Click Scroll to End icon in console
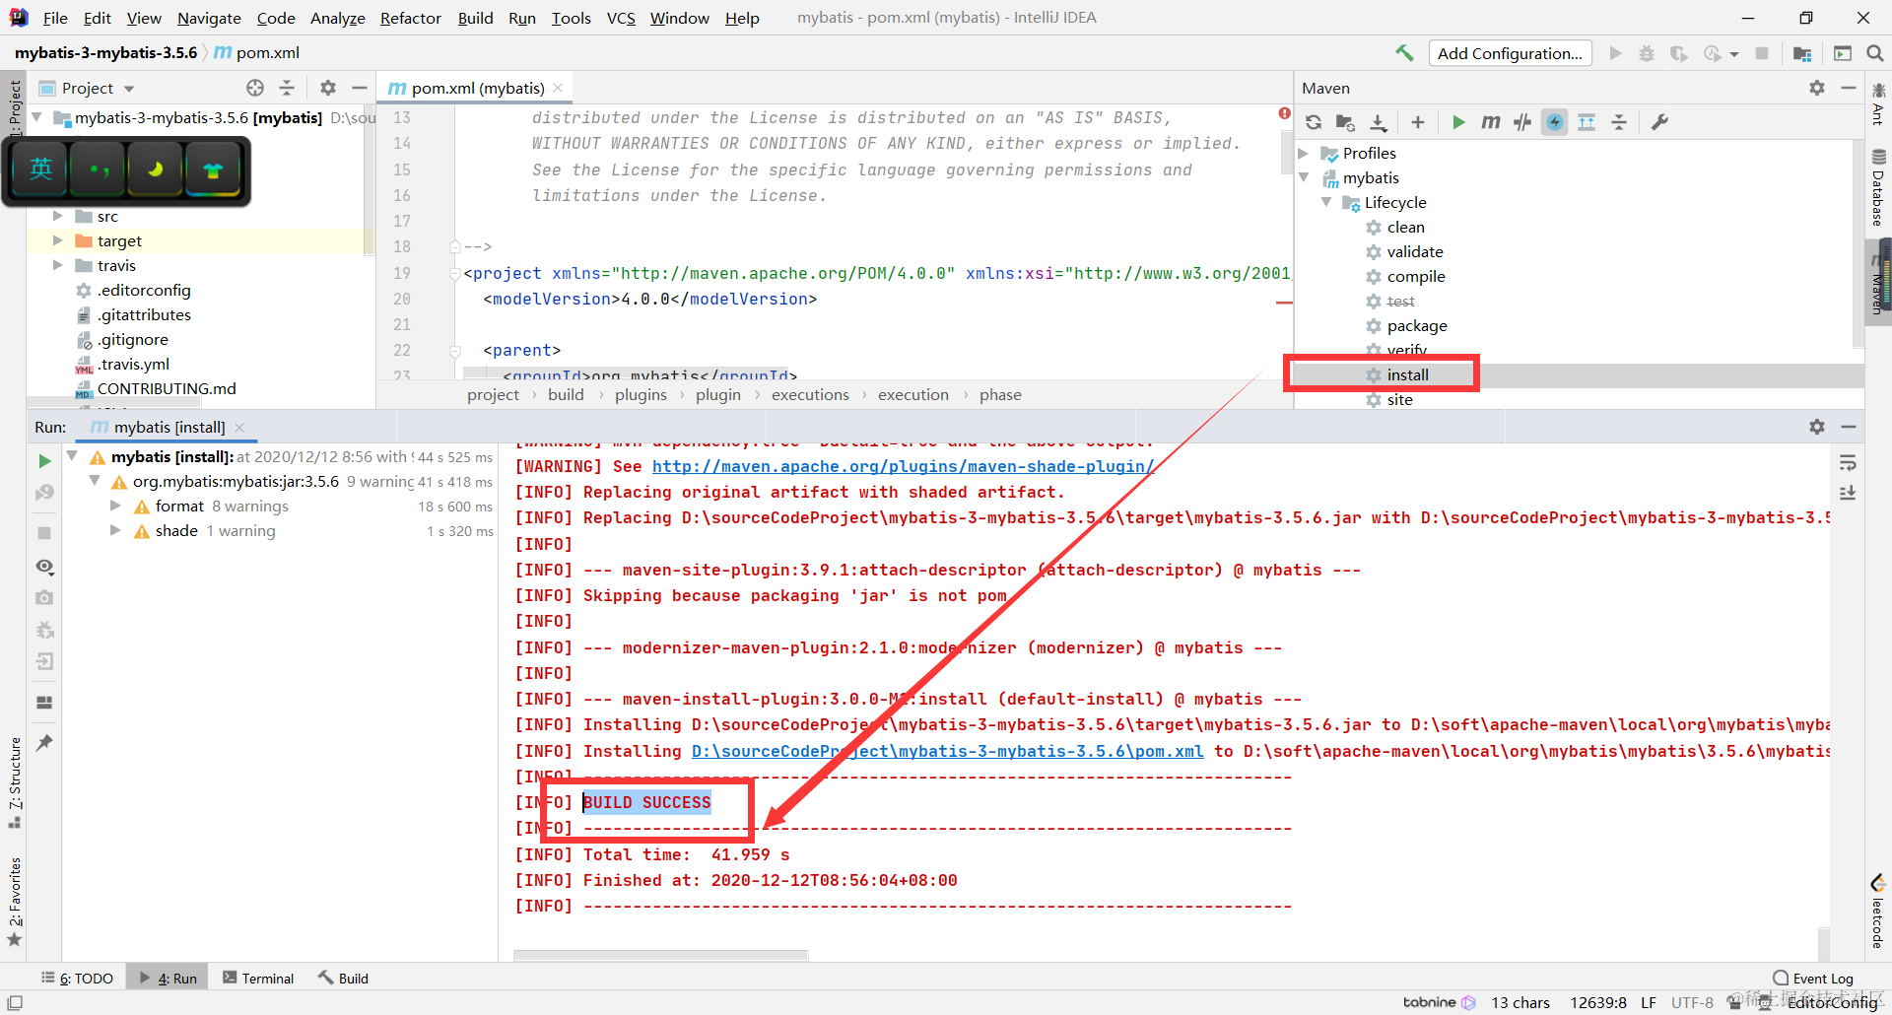The height and width of the screenshot is (1015, 1892). pyautogui.click(x=1848, y=493)
